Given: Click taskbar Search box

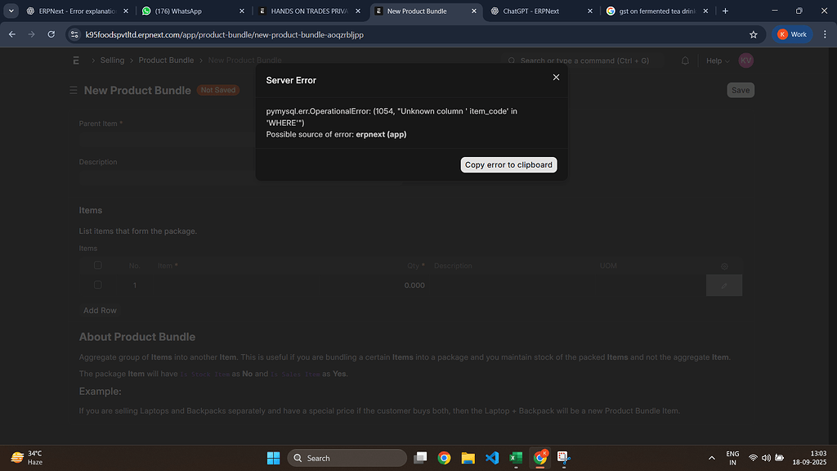Looking at the screenshot, I should tap(347, 458).
